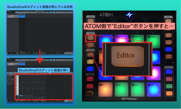Toggle blue monitor button on track in upper window
The height and width of the screenshot is (109, 181).
[x=12, y=15]
